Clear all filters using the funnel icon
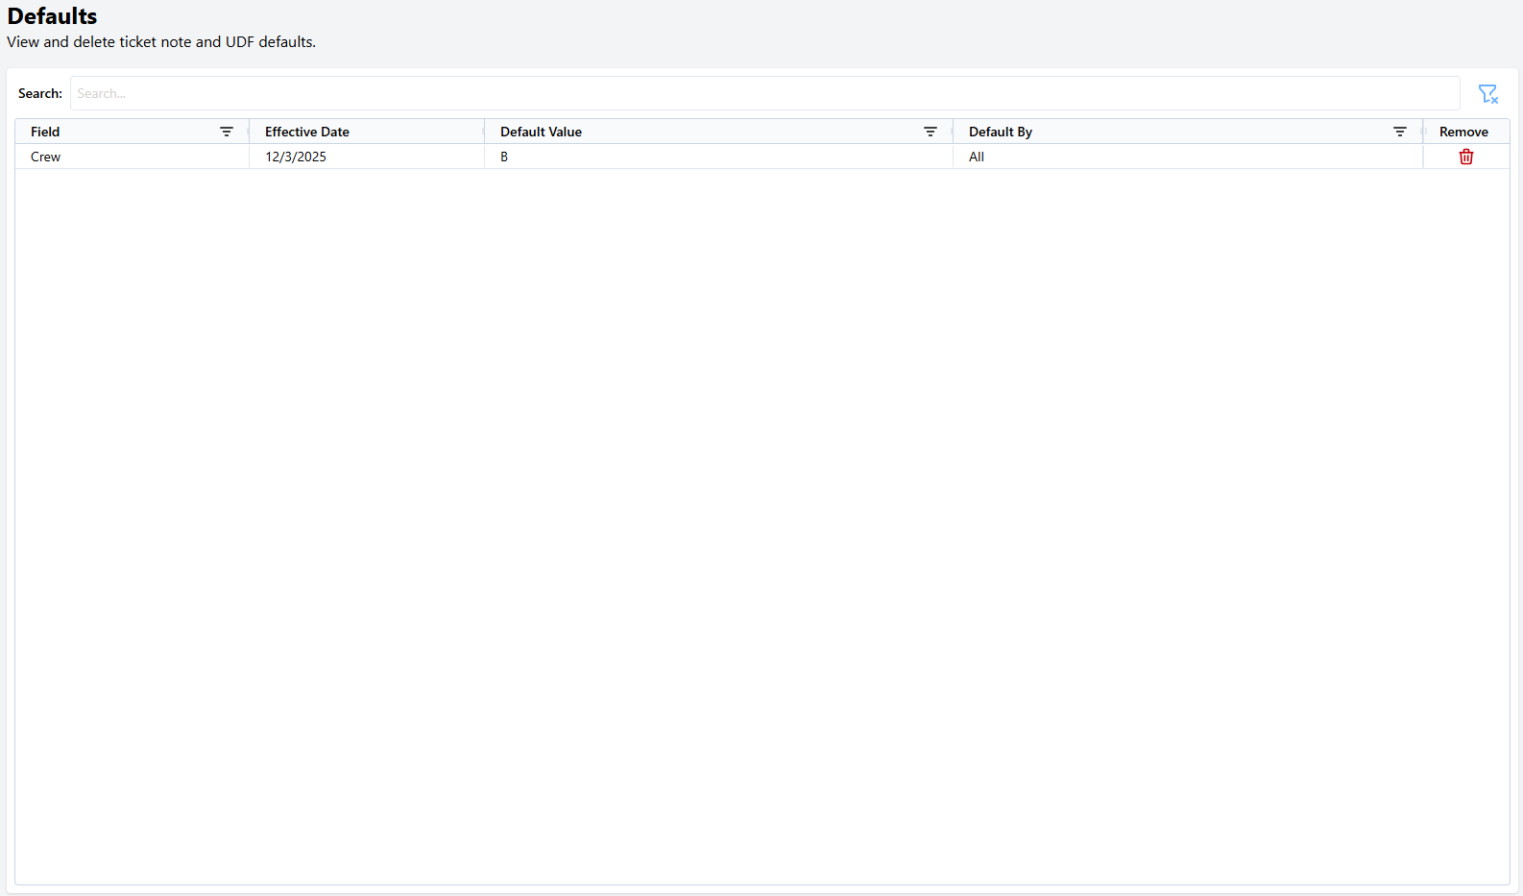The width and height of the screenshot is (1523, 896). pyautogui.click(x=1487, y=93)
